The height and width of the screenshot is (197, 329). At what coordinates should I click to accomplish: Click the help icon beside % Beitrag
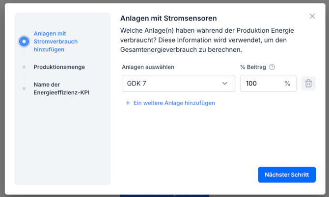[272, 67]
